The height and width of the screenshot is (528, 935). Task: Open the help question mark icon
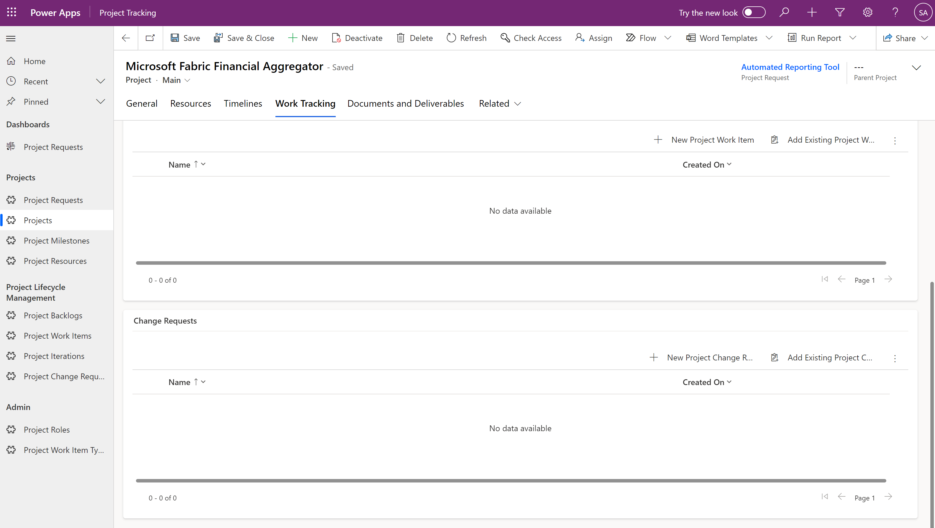tap(896, 12)
